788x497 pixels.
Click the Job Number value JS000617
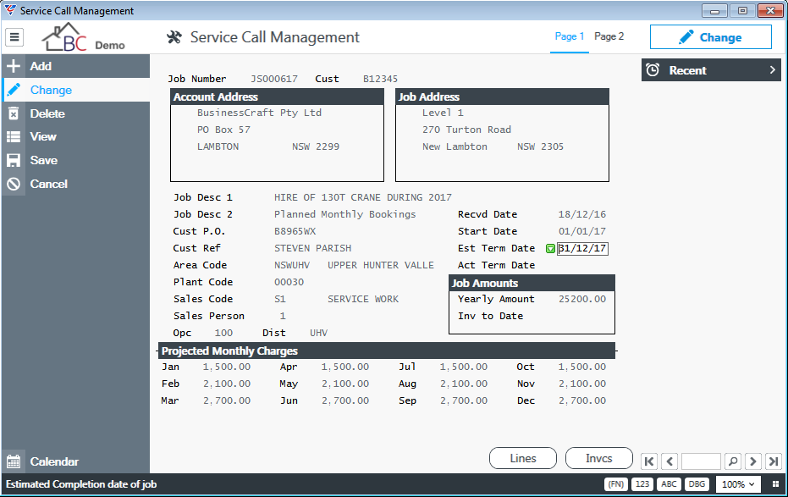274,79
